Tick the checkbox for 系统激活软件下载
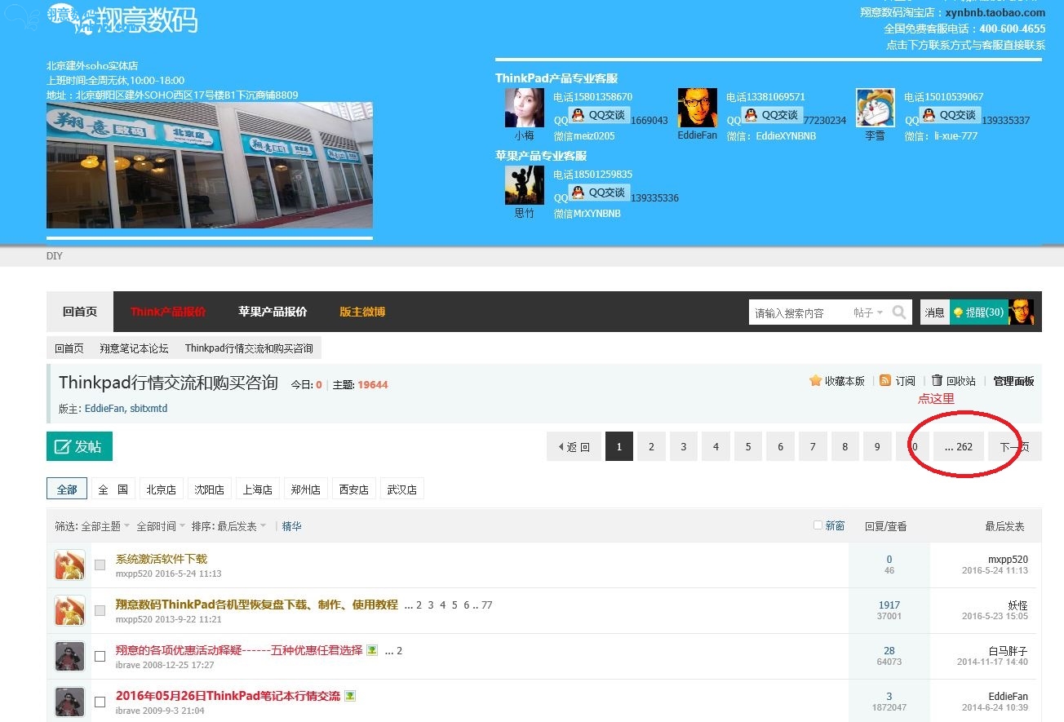 point(100,565)
